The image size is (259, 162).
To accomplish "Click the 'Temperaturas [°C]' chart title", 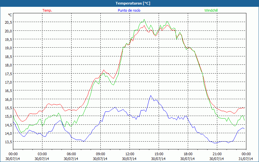I will coord(133,3).
